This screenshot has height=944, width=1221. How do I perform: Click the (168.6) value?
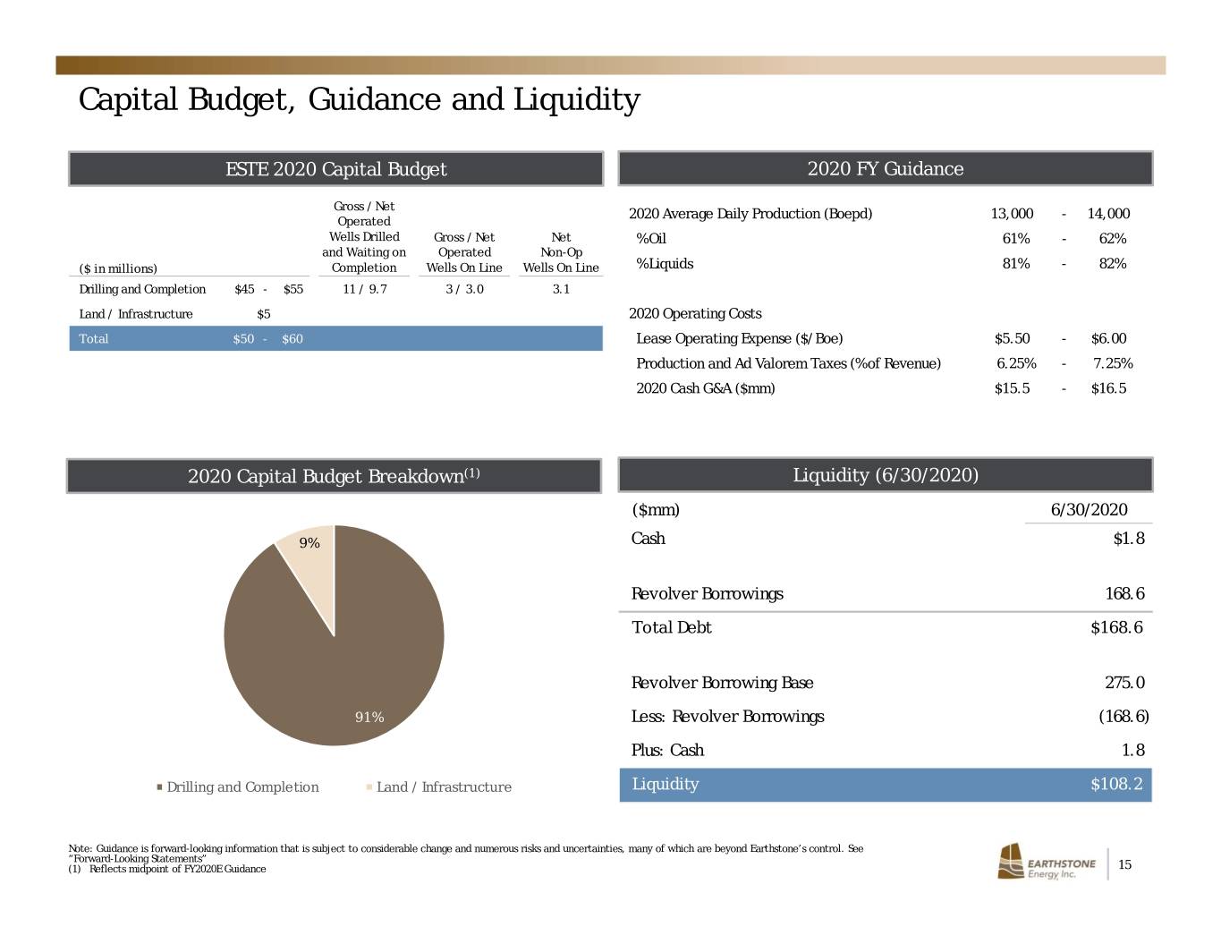coord(1123,717)
